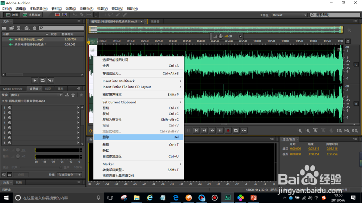The image size is (362, 203).
Task: Click the trash icon in Files panel
Action: tap(35, 28)
